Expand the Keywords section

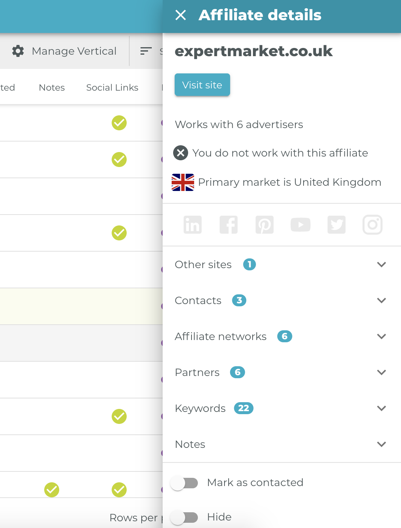coord(282,408)
